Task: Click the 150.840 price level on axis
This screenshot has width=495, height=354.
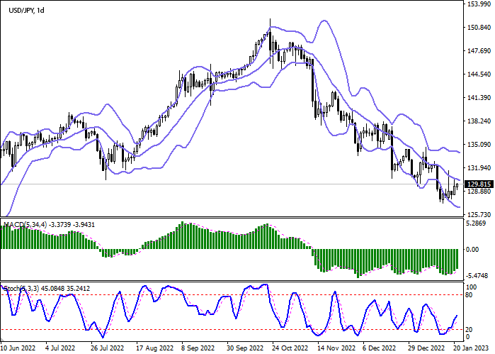Action: [479, 28]
